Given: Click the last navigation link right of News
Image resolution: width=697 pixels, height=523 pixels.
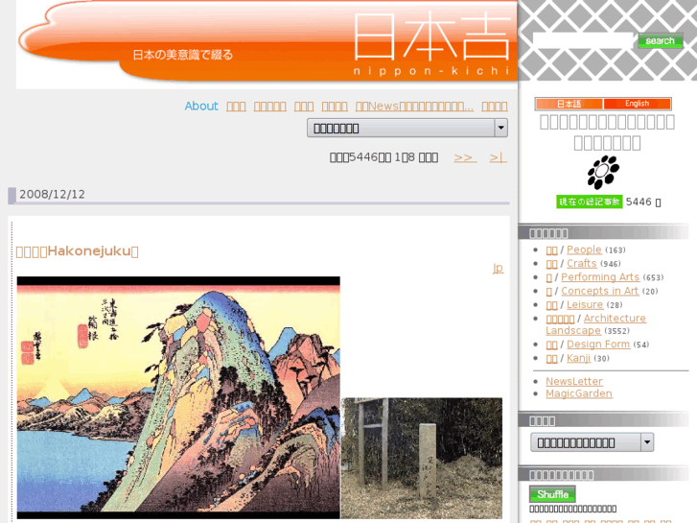Looking at the screenshot, I should pos(495,107).
